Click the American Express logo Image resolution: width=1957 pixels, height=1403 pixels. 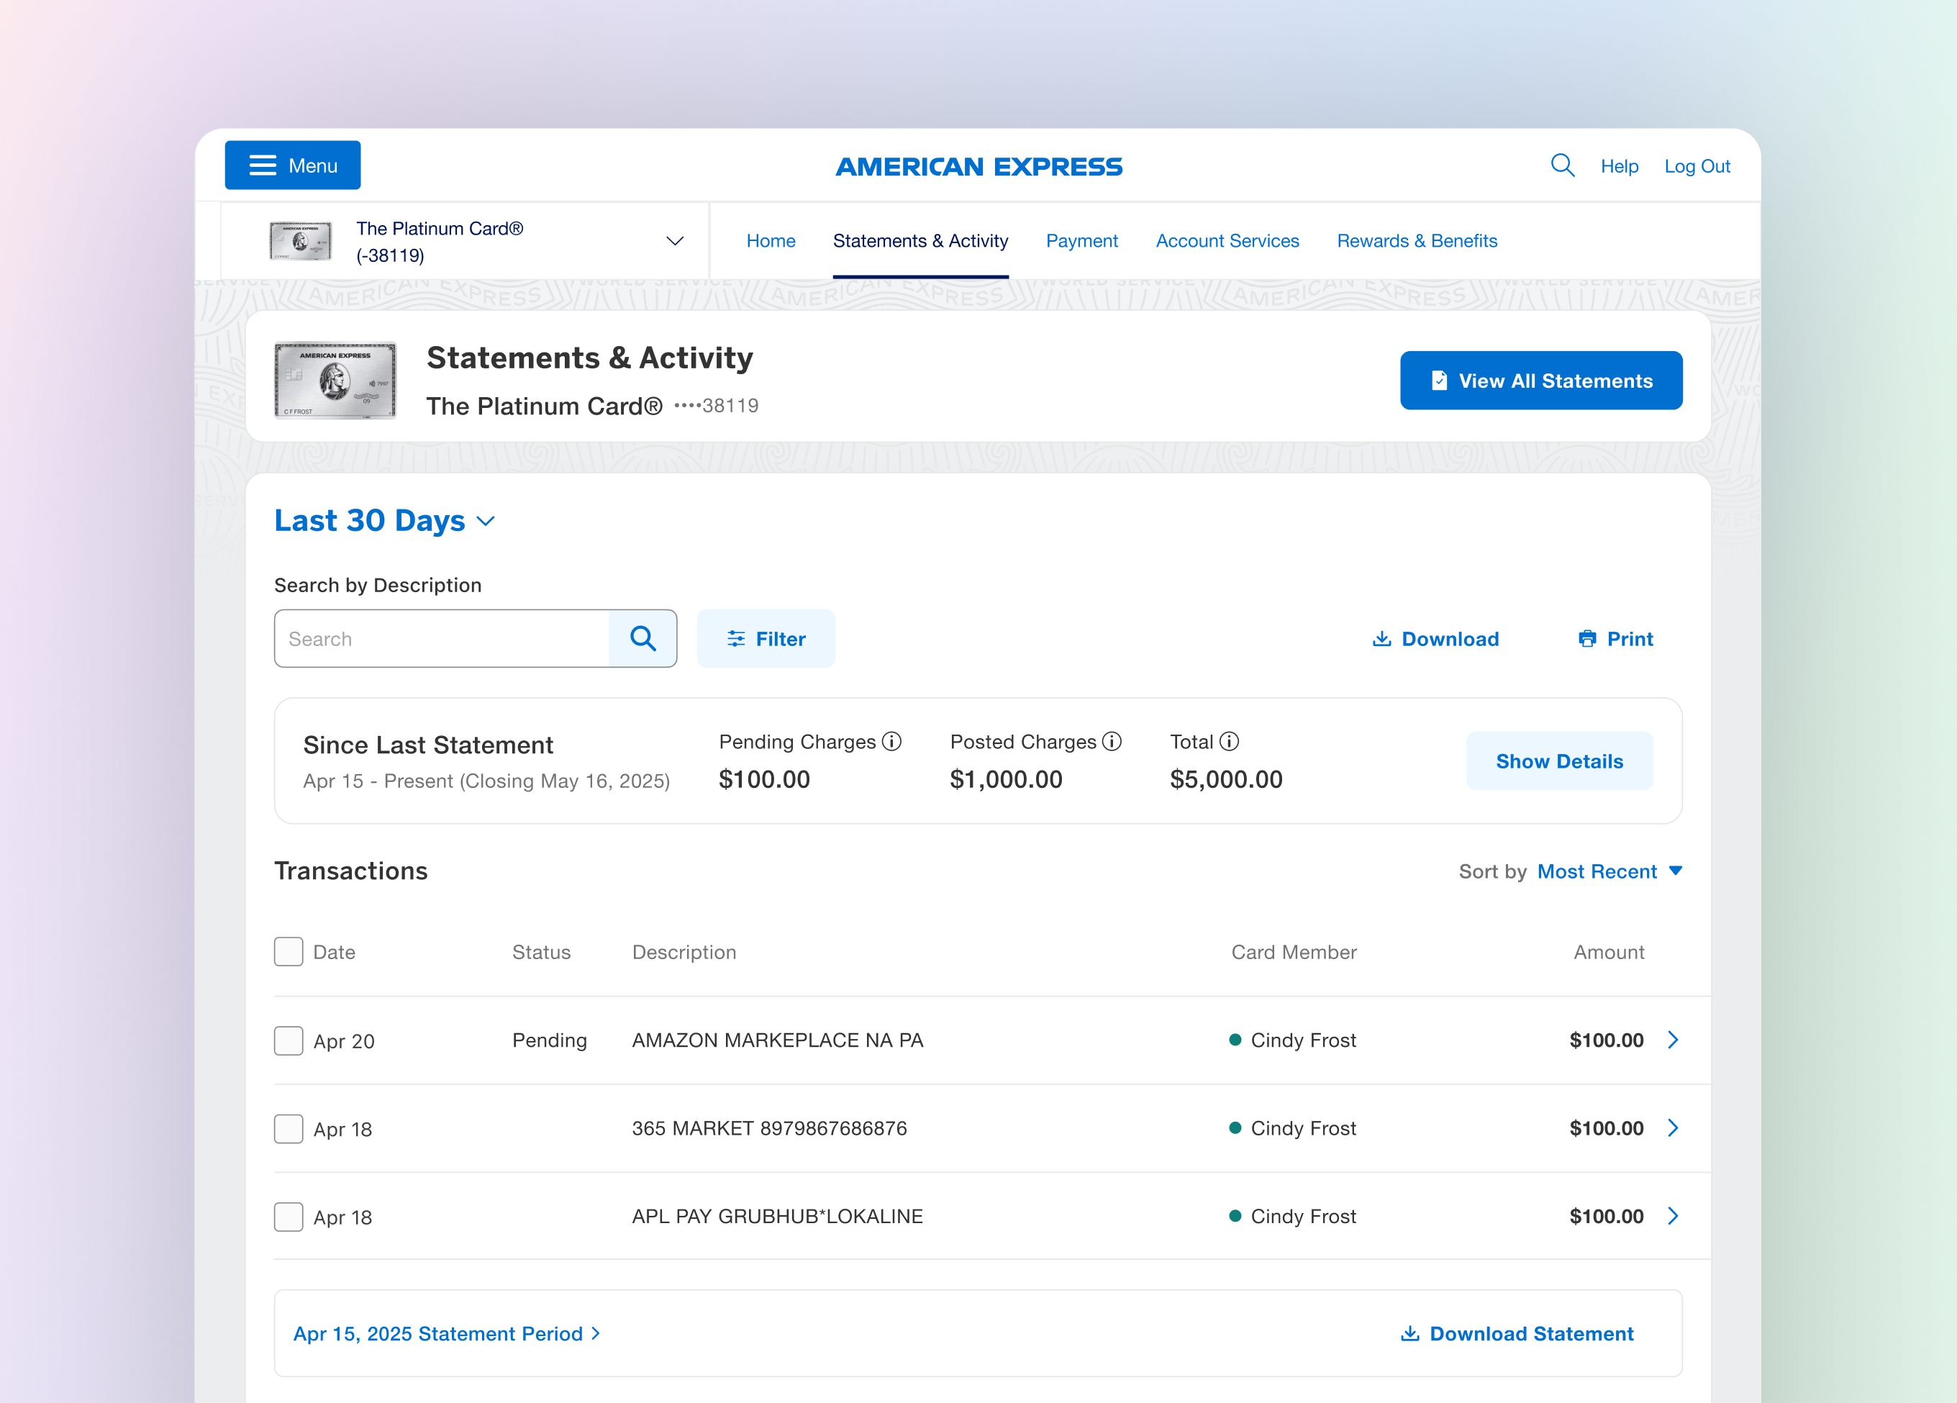979,166
